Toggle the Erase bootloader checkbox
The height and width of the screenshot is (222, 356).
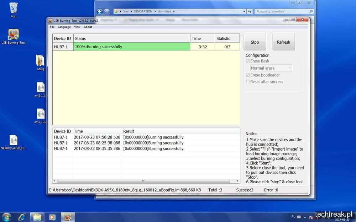[x=248, y=75]
